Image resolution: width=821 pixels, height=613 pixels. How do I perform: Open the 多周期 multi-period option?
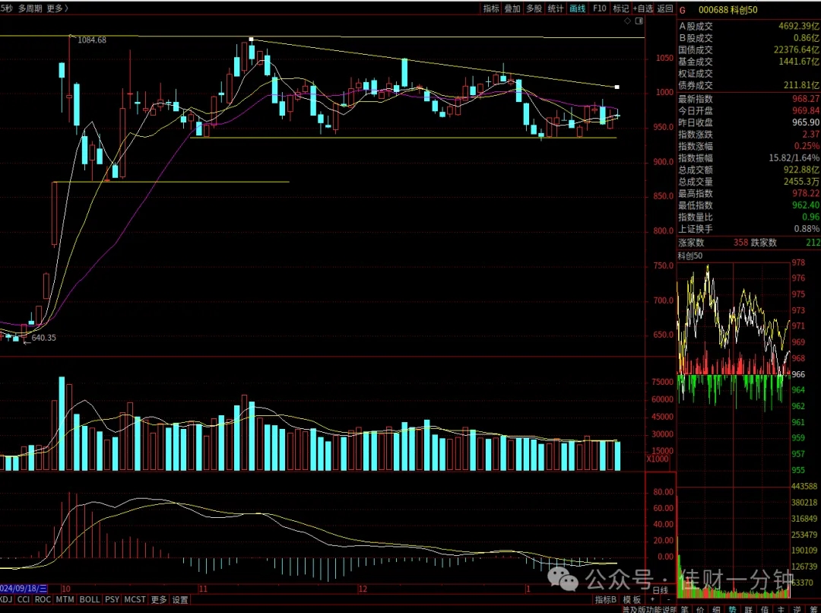tap(30, 8)
